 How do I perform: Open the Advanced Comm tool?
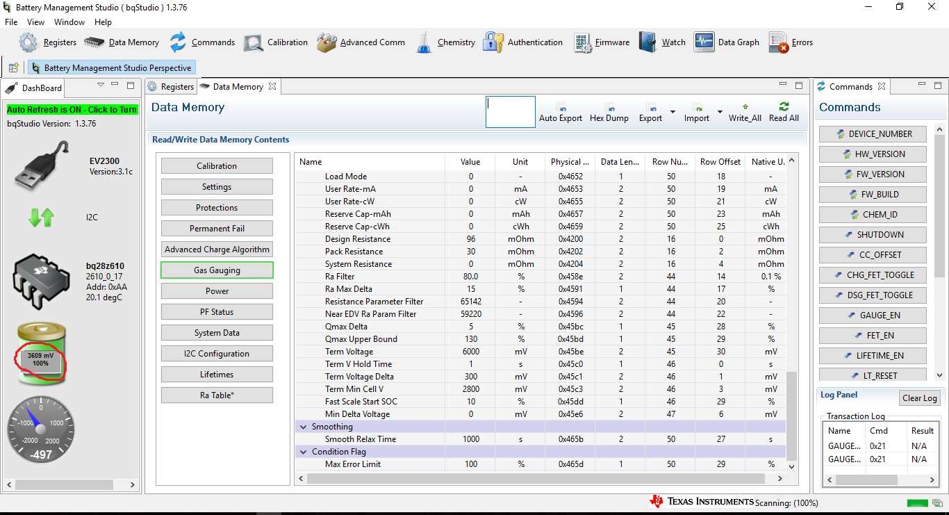[x=361, y=42]
